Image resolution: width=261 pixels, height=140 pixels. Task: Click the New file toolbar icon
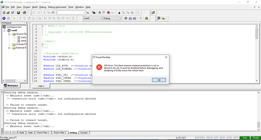(x=4, y=13)
